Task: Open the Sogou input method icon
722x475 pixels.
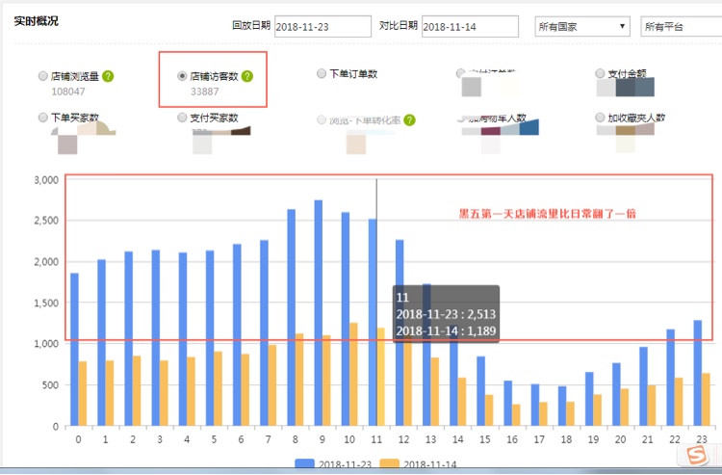Action: coord(696,456)
